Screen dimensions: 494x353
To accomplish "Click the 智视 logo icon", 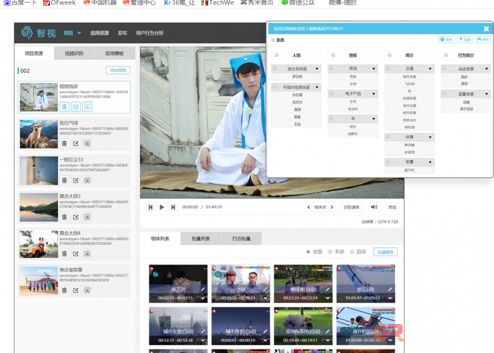I will coord(27,33).
